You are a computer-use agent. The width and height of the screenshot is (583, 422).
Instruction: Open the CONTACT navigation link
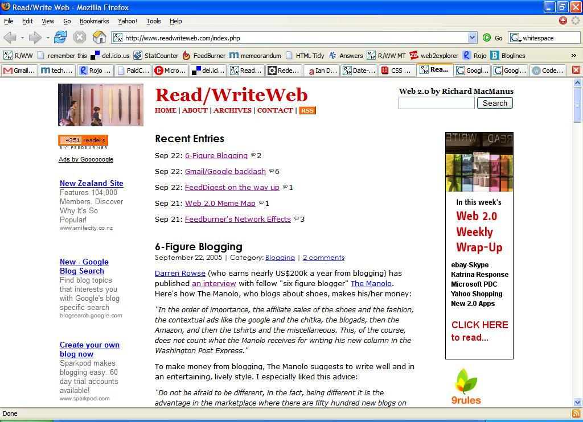click(275, 110)
